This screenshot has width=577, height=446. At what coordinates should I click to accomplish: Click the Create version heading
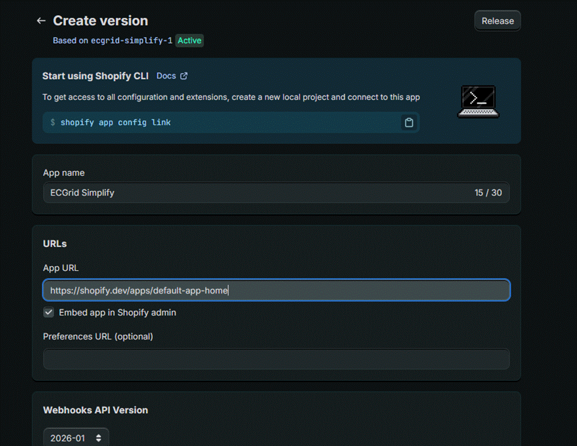100,21
